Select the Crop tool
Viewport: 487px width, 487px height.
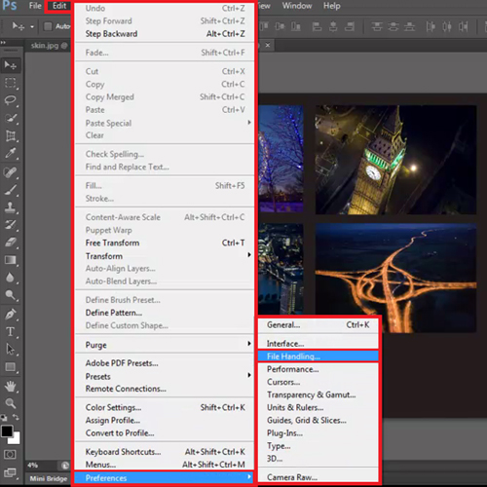click(11, 135)
